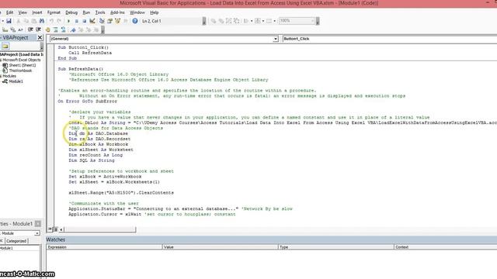Collapse the Microsoft Excel Objects folder
The width and height of the screenshot is (497, 279).
point(1,60)
